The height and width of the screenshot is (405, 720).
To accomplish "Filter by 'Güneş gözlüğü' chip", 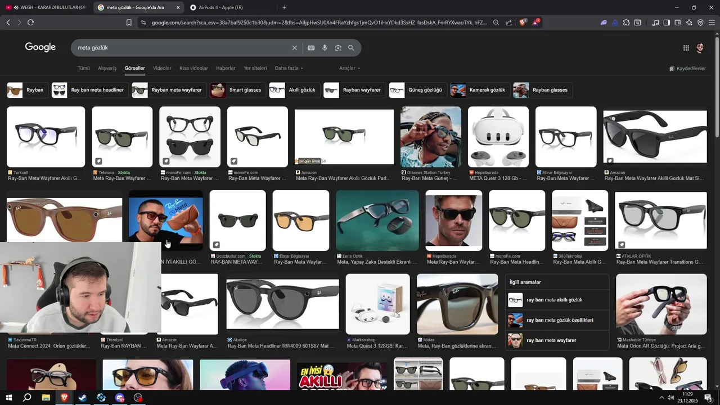I will (417, 90).
